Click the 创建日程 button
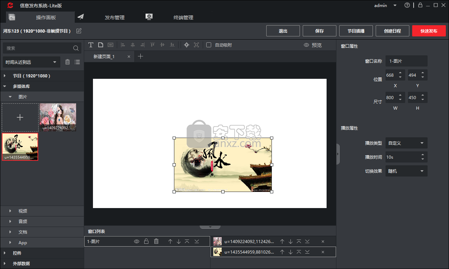 [393, 31]
